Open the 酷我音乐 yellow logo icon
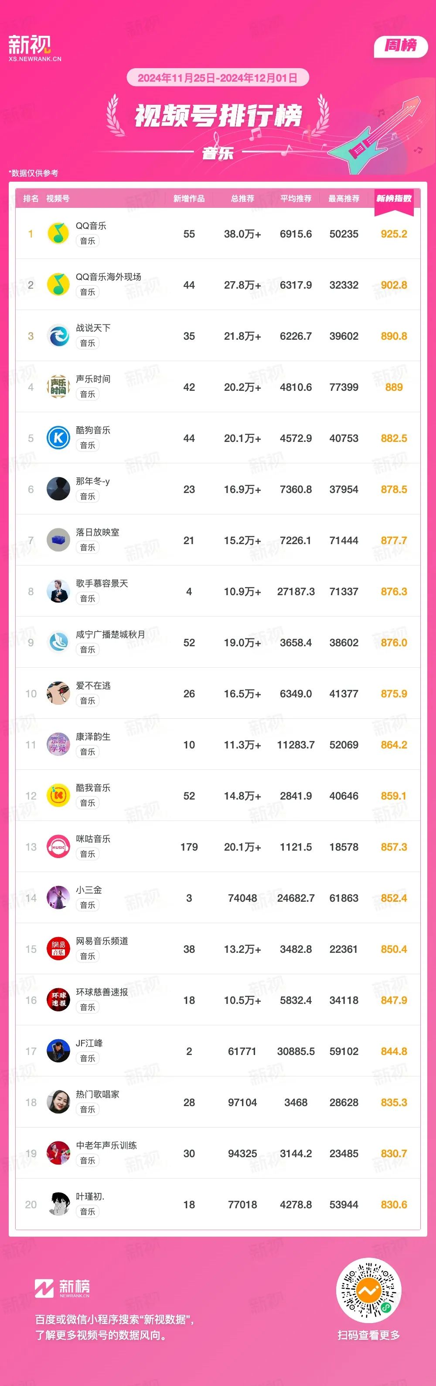Image resolution: width=436 pixels, height=1386 pixels. click(x=58, y=796)
